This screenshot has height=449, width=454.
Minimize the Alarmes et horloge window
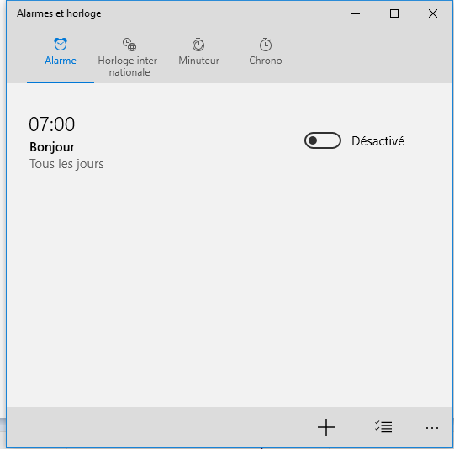[356, 13]
